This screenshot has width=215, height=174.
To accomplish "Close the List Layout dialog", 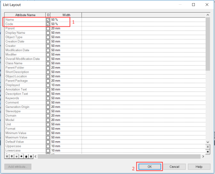I will pos(207,5).
